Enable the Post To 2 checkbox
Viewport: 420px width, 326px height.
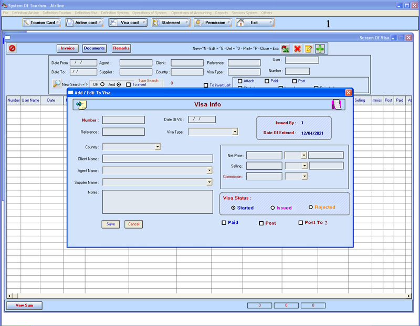(x=300, y=223)
